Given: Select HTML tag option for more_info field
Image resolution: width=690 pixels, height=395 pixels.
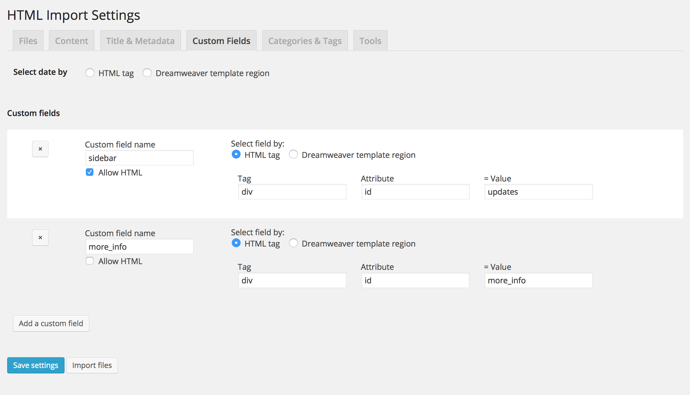Looking at the screenshot, I should pos(236,243).
